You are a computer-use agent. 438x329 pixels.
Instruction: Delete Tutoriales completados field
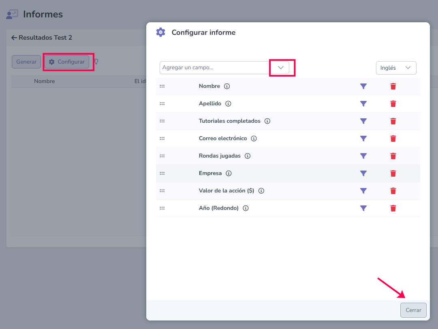point(393,121)
